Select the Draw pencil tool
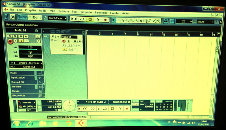This screenshot has height=130, width=226. click(x=150, y=21)
